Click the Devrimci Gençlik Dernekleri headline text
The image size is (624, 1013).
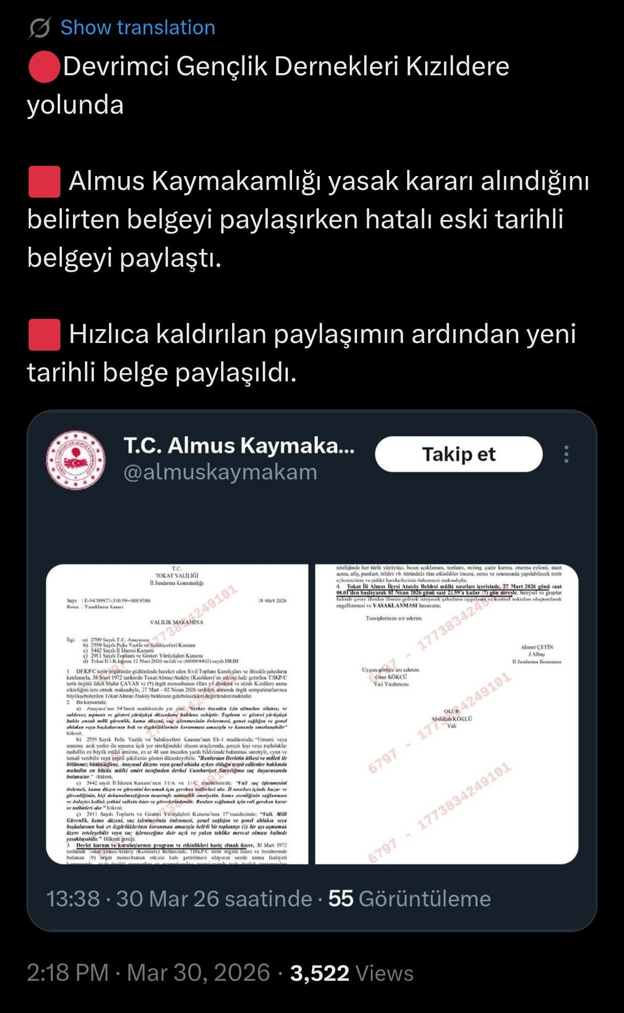pos(269,85)
